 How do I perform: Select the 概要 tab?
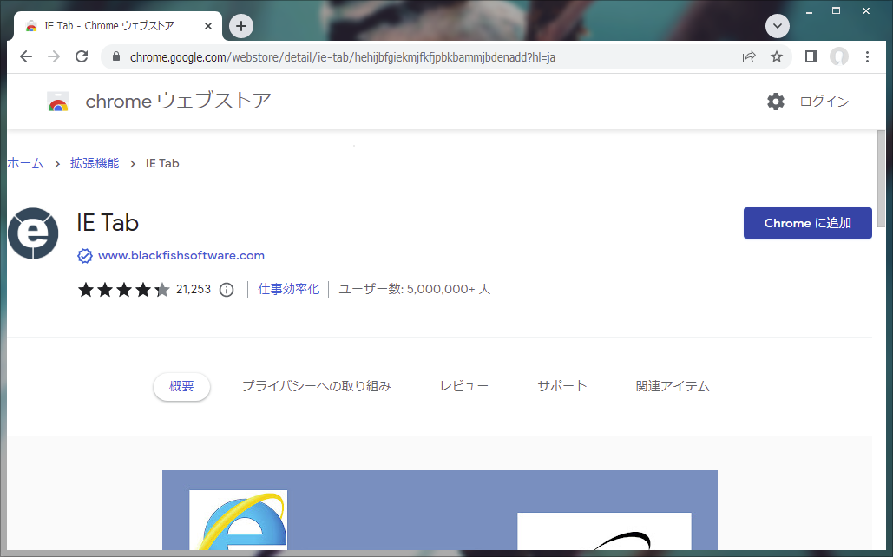[x=181, y=387]
